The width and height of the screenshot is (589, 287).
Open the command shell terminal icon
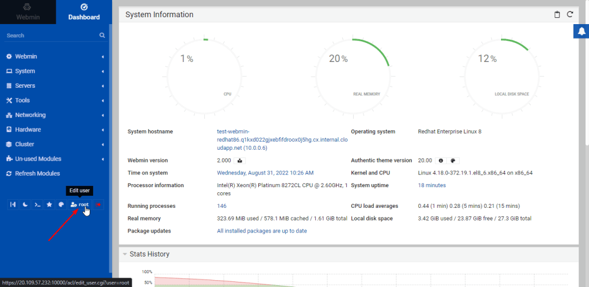click(x=37, y=204)
